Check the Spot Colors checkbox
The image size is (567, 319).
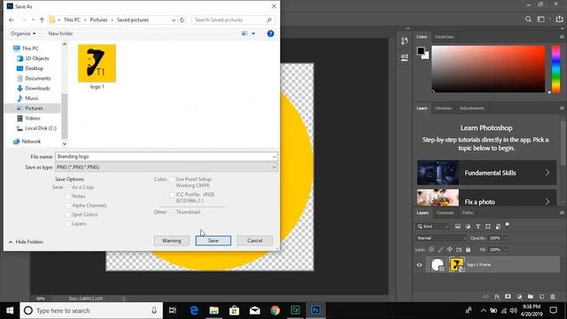pos(68,214)
